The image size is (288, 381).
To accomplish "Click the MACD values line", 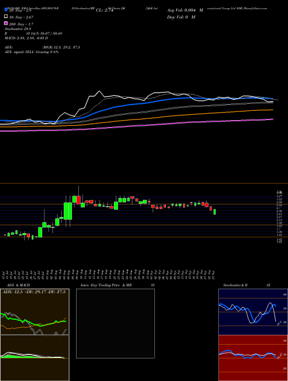I will pyautogui.click(x=26, y=38).
